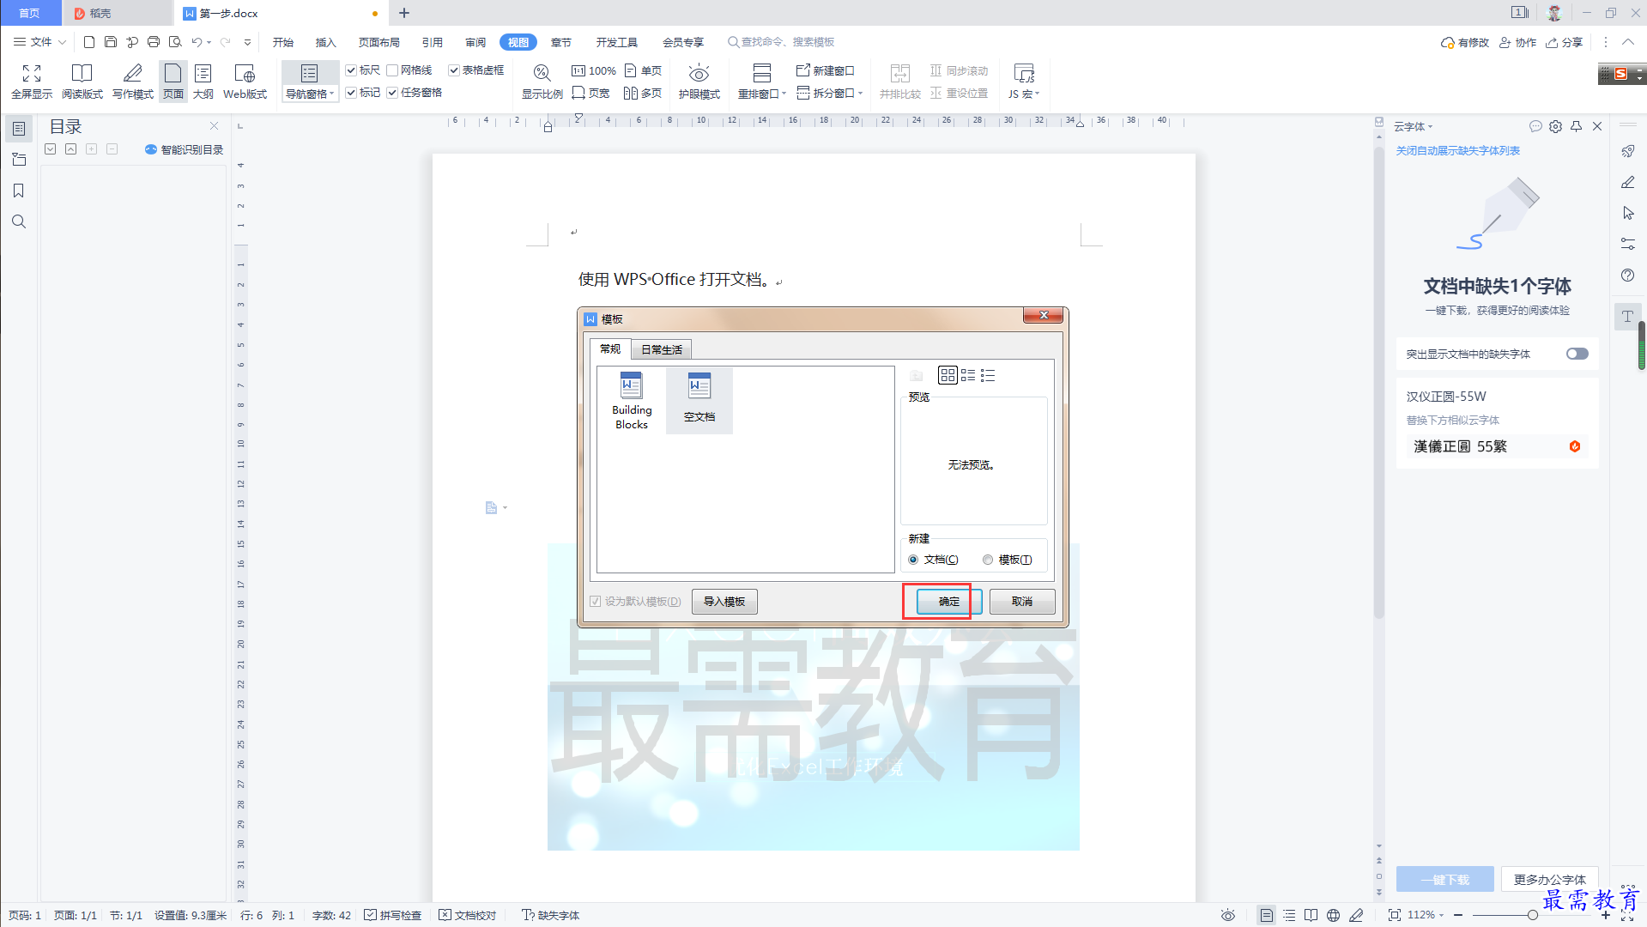1647x927 pixels.
Task: Cancel the template dialog
Action: [1021, 602]
